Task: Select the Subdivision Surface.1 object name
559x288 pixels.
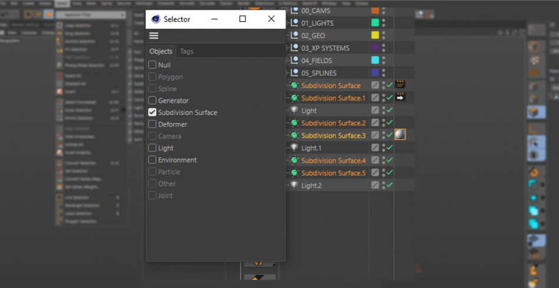Action: [x=333, y=98]
